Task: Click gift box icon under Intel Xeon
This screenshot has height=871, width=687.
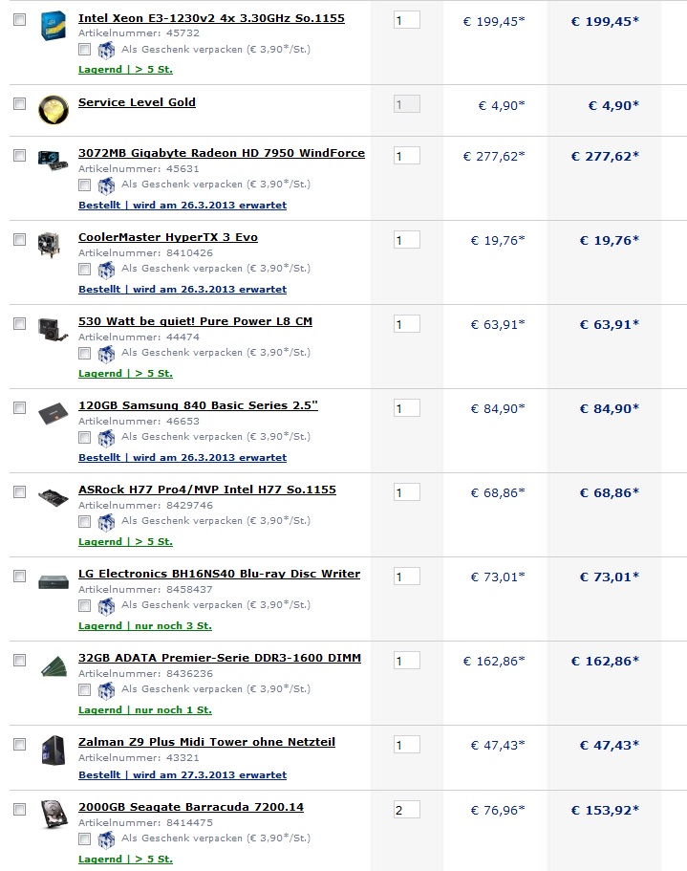Action: (106, 50)
